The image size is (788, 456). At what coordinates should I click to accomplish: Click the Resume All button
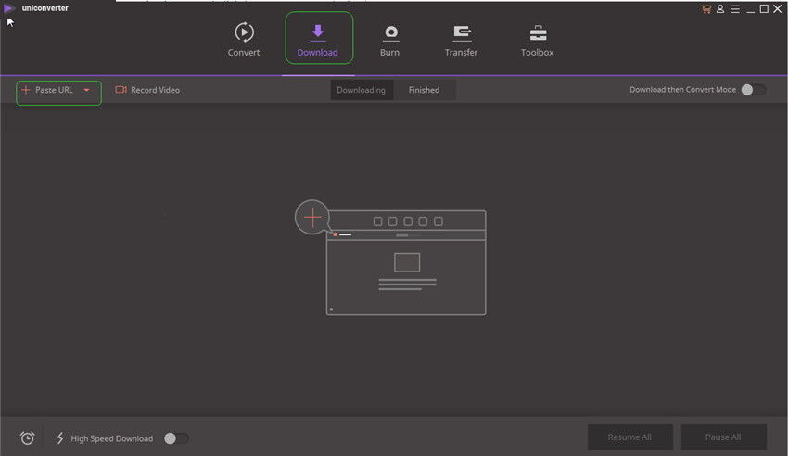[x=629, y=437]
